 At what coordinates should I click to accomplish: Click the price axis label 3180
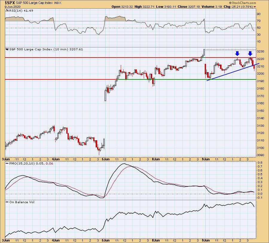(260, 89)
